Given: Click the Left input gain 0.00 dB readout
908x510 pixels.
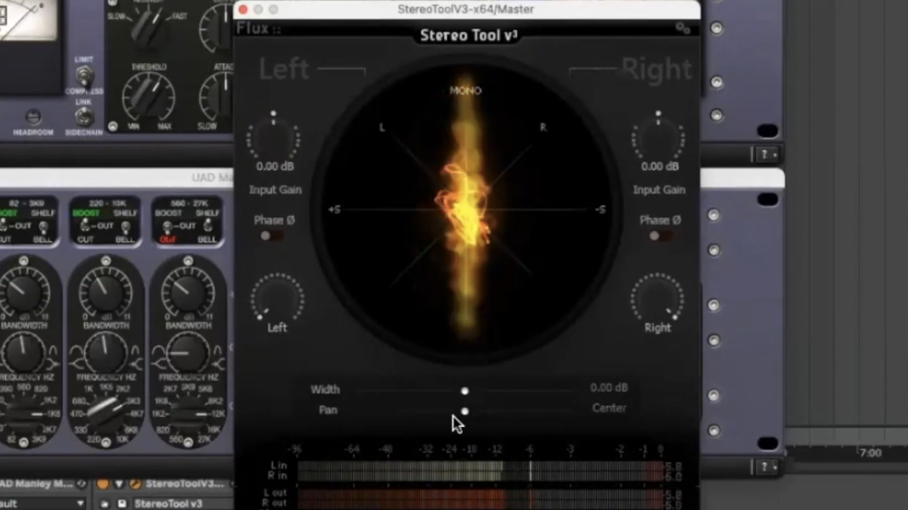Looking at the screenshot, I should tap(275, 167).
